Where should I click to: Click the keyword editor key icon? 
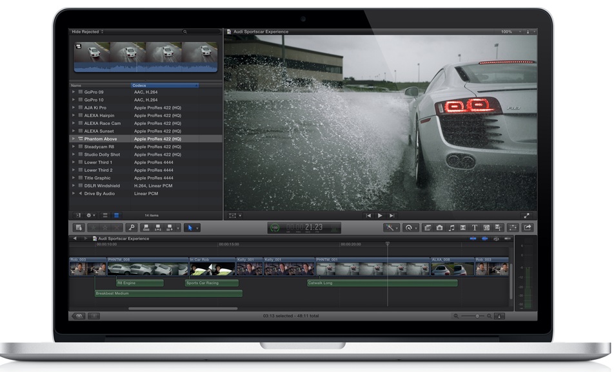131,227
